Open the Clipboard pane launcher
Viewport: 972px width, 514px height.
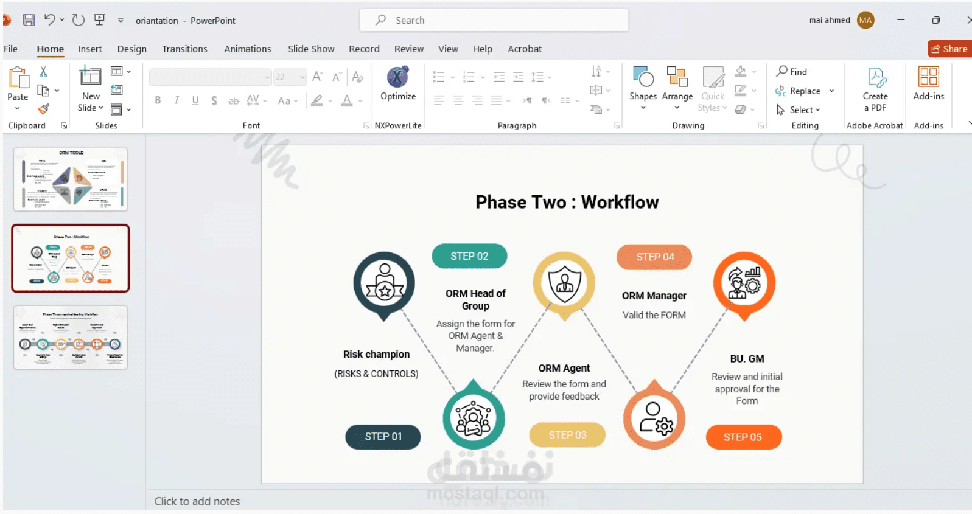63,126
